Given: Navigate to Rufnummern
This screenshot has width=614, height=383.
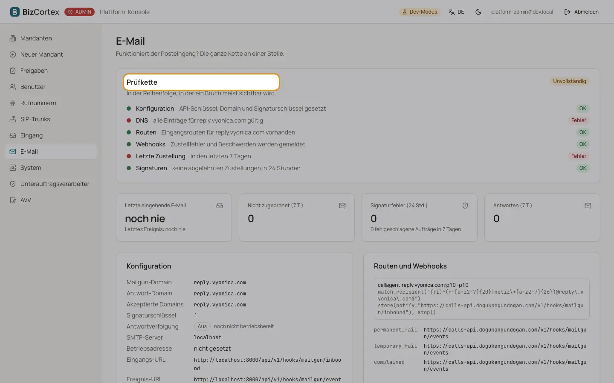Looking at the screenshot, I should tap(51, 103).
